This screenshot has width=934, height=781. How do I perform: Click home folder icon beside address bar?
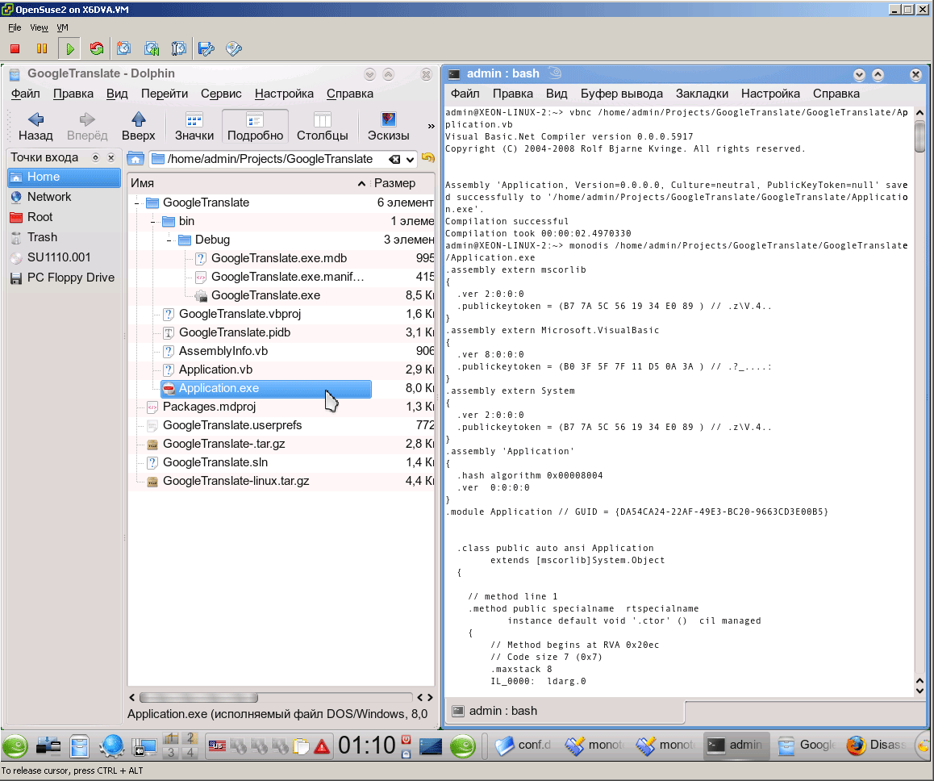136,159
